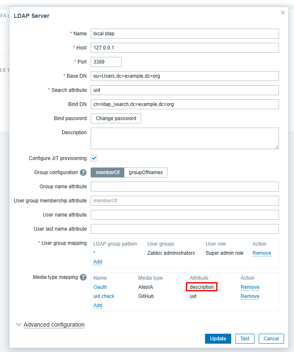The height and width of the screenshot is (352, 294).
Task: Open the Oauth media mapping
Action: (100, 287)
